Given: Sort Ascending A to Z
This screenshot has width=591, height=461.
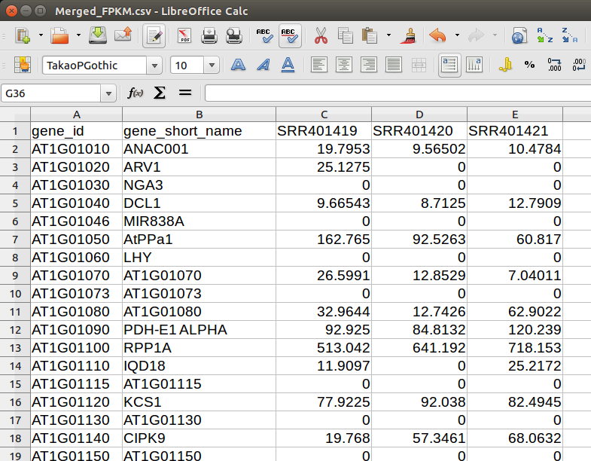Looking at the screenshot, I should 545,36.
